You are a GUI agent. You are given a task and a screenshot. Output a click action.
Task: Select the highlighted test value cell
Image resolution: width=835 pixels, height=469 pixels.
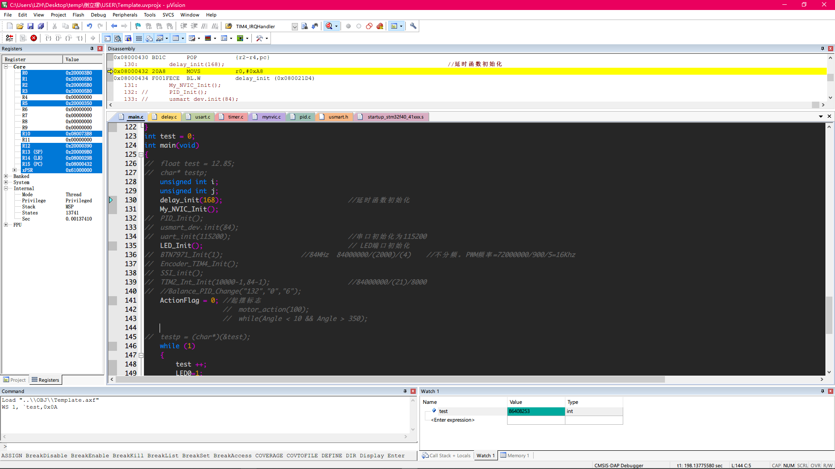click(536, 411)
